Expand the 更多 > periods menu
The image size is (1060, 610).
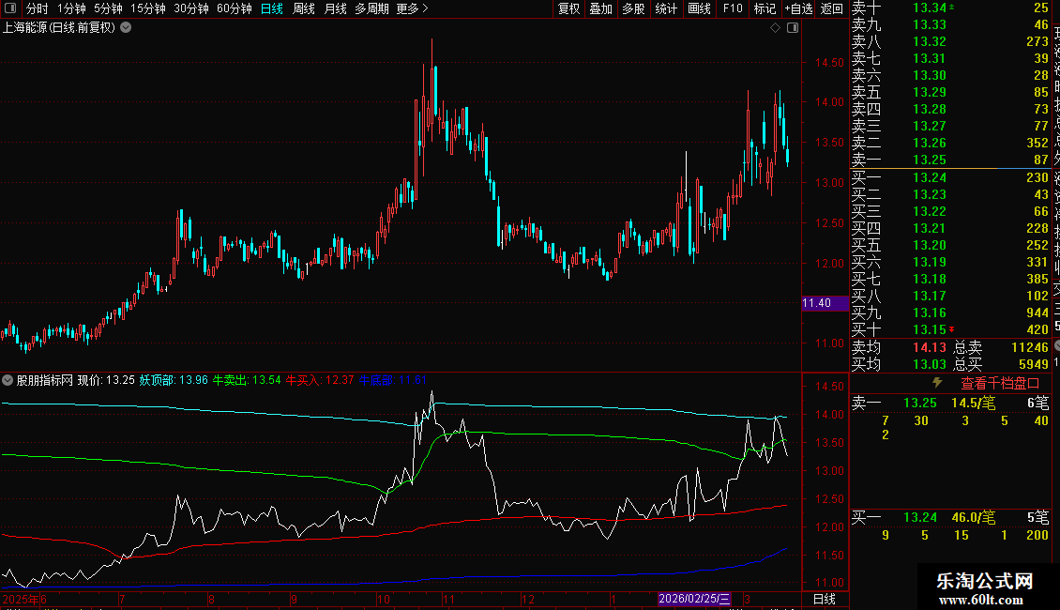click(x=412, y=8)
